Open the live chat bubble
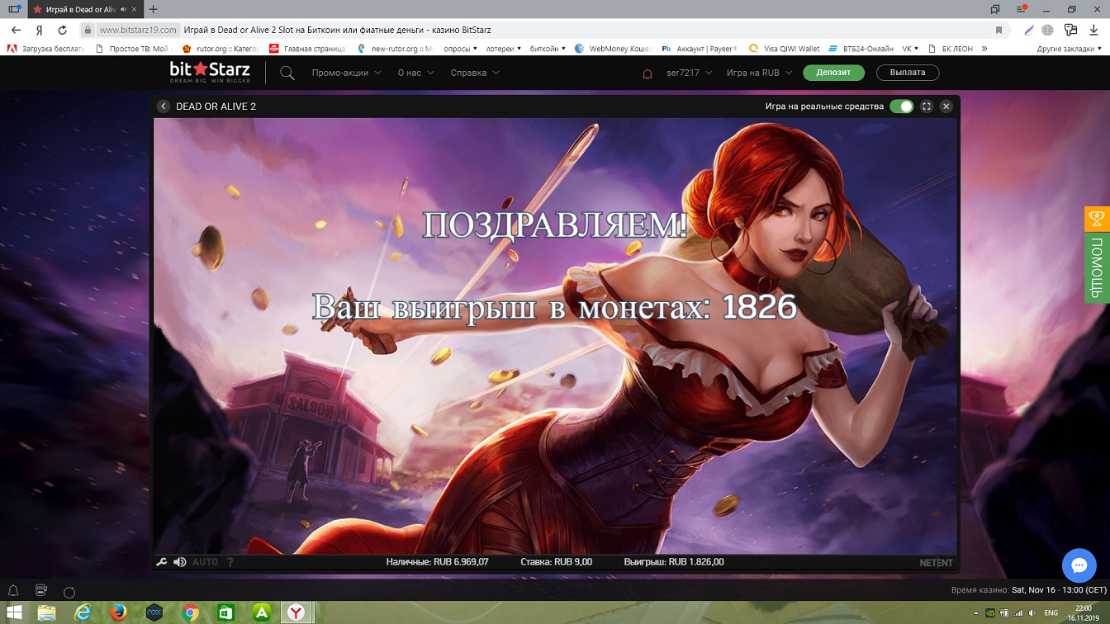This screenshot has width=1110, height=624. coord(1079,565)
